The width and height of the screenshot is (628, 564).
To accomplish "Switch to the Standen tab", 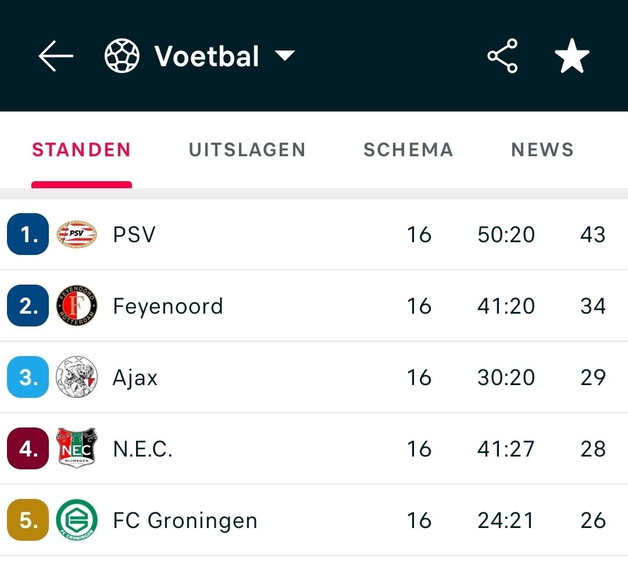I will pos(81,150).
